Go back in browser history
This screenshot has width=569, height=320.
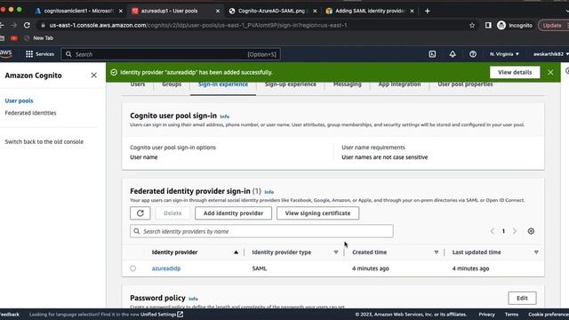click(2, 25)
